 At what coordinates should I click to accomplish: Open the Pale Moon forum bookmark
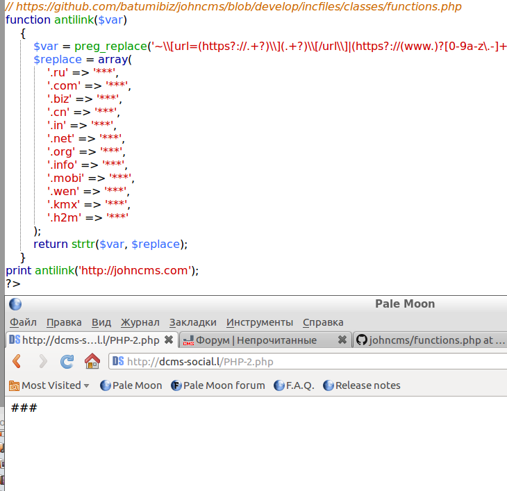(218, 385)
